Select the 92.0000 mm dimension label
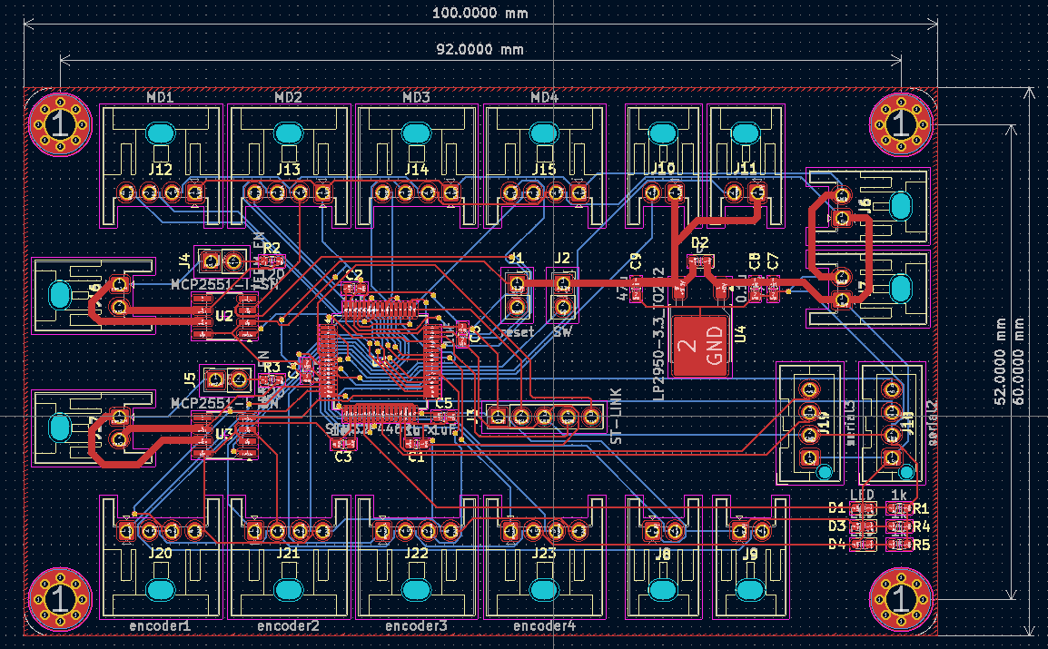This screenshot has height=649, width=1048. pyautogui.click(x=480, y=49)
